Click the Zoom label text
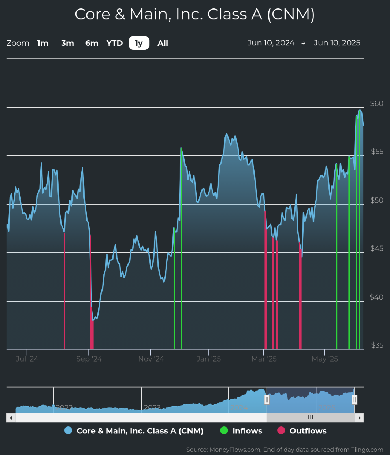The image size is (390, 455). (x=18, y=43)
